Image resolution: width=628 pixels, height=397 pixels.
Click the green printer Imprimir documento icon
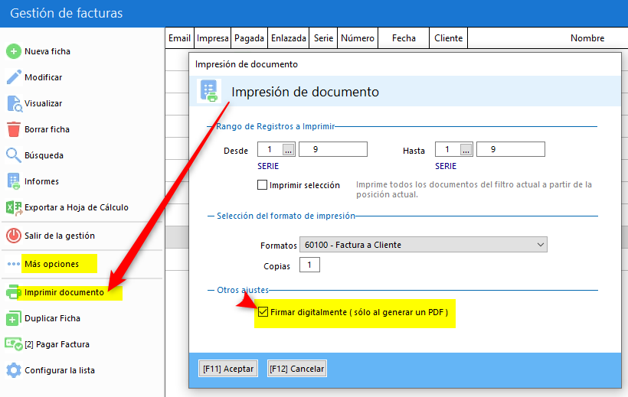(14, 292)
